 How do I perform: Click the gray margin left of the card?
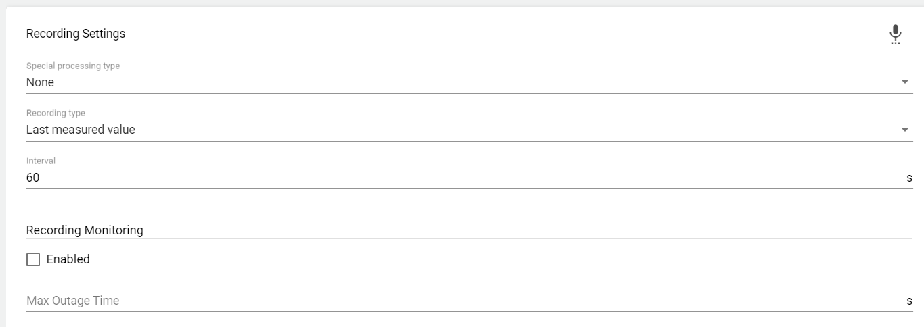(x=3, y=169)
